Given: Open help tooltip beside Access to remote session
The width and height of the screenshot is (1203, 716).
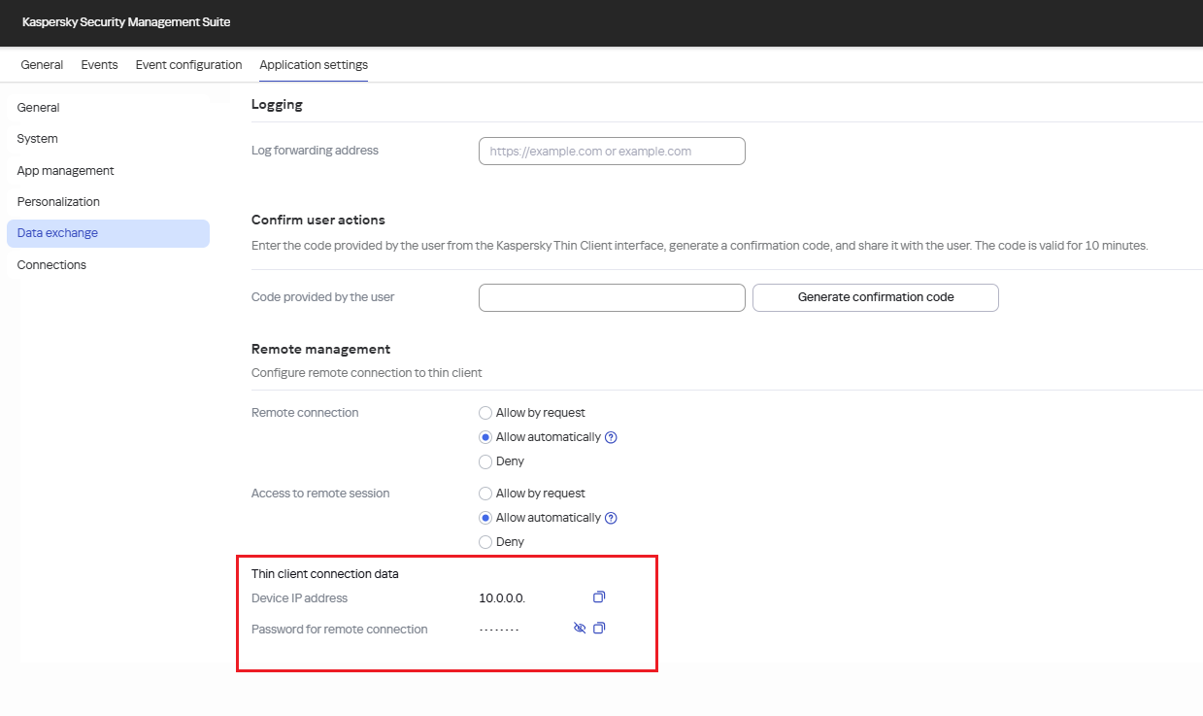Looking at the screenshot, I should [x=610, y=518].
